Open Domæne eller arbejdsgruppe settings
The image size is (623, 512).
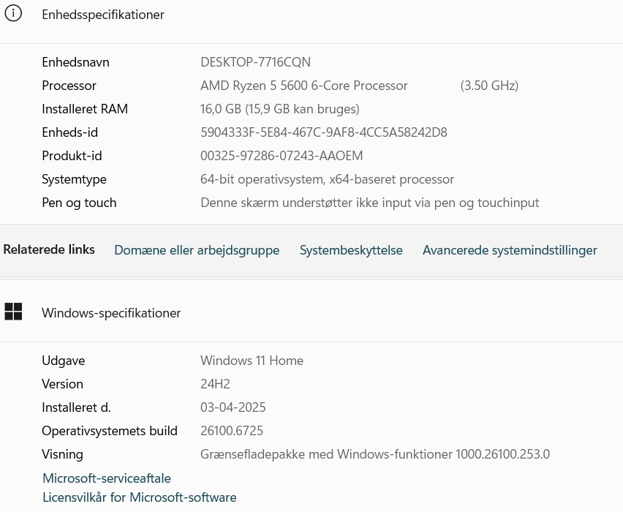click(197, 250)
